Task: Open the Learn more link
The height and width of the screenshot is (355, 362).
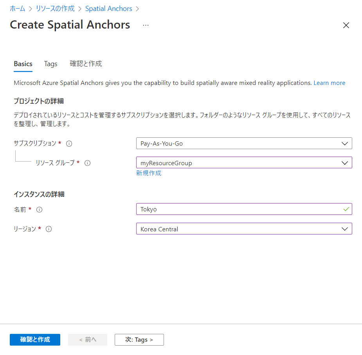Action: [329, 83]
